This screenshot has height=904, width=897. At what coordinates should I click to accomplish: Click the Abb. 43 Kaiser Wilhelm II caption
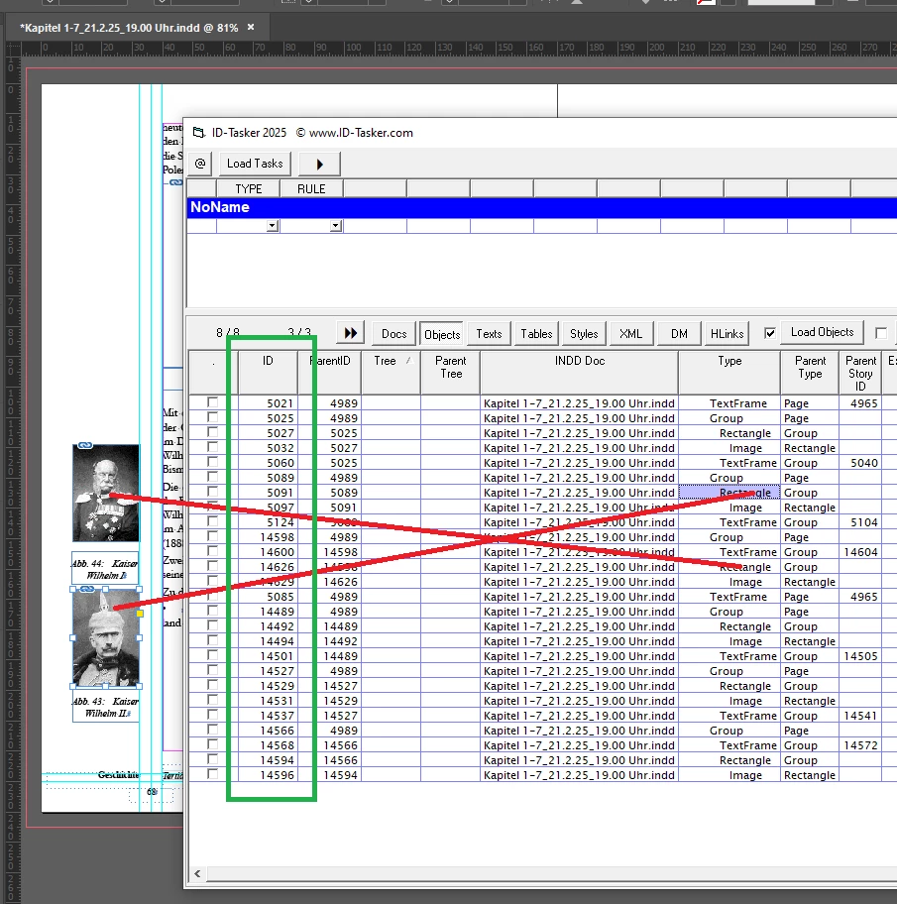click(106, 707)
